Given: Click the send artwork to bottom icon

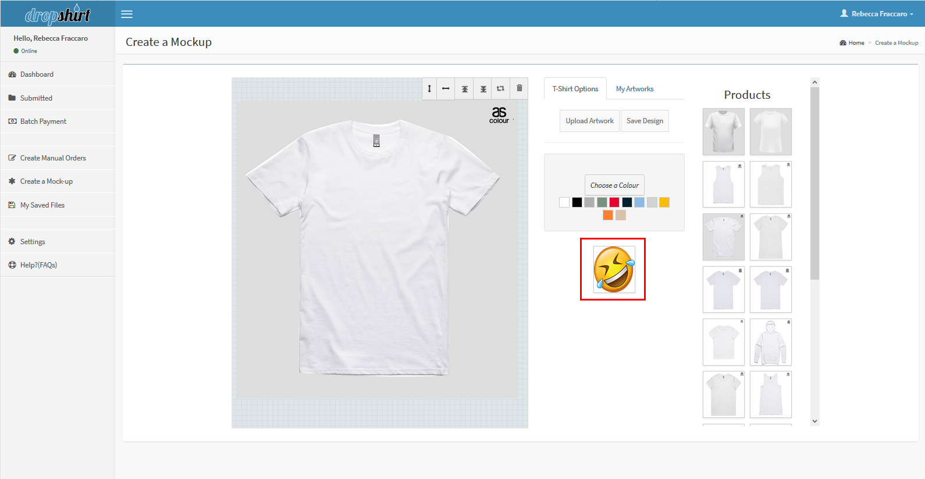Looking at the screenshot, I should coord(483,88).
